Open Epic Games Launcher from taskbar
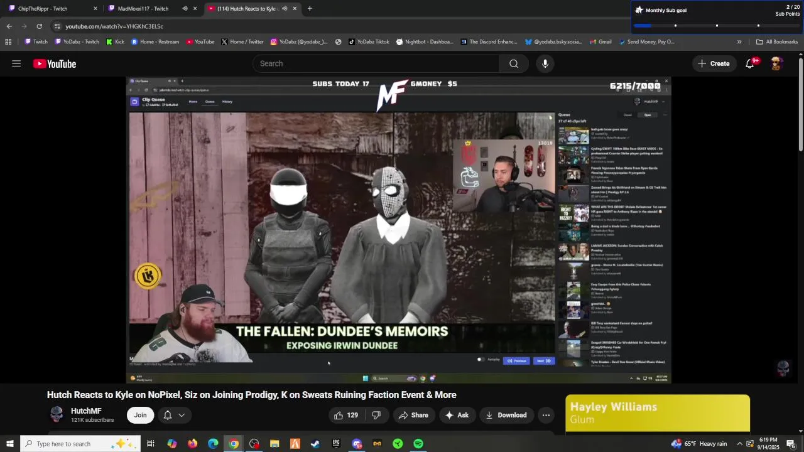The width and height of the screenshot is (804, 452). click(x=336, y=444)
